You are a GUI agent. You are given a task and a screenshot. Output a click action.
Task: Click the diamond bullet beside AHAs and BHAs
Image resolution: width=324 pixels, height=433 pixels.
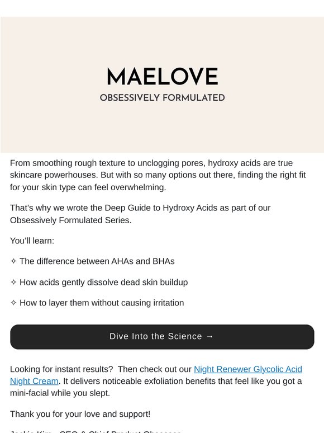(x=13, y=261)
